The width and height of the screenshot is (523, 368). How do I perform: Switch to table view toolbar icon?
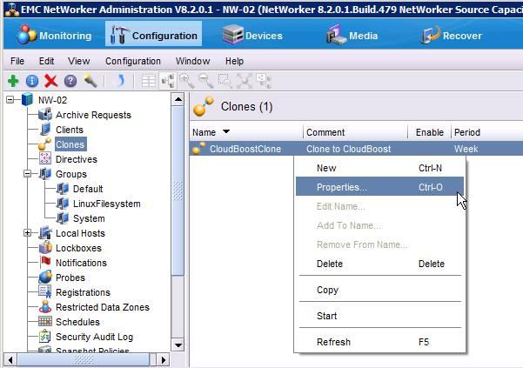point(149,81)
